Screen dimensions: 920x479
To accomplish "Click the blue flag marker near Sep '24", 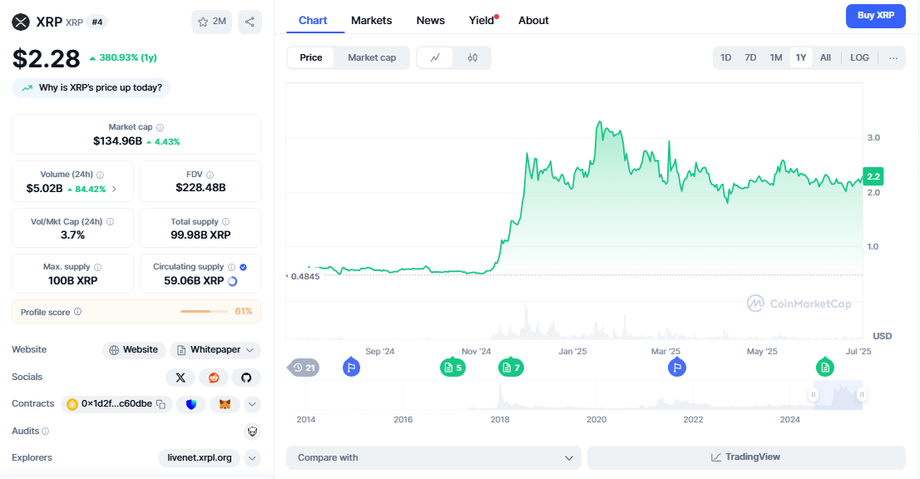I will [x=352, y=367].
